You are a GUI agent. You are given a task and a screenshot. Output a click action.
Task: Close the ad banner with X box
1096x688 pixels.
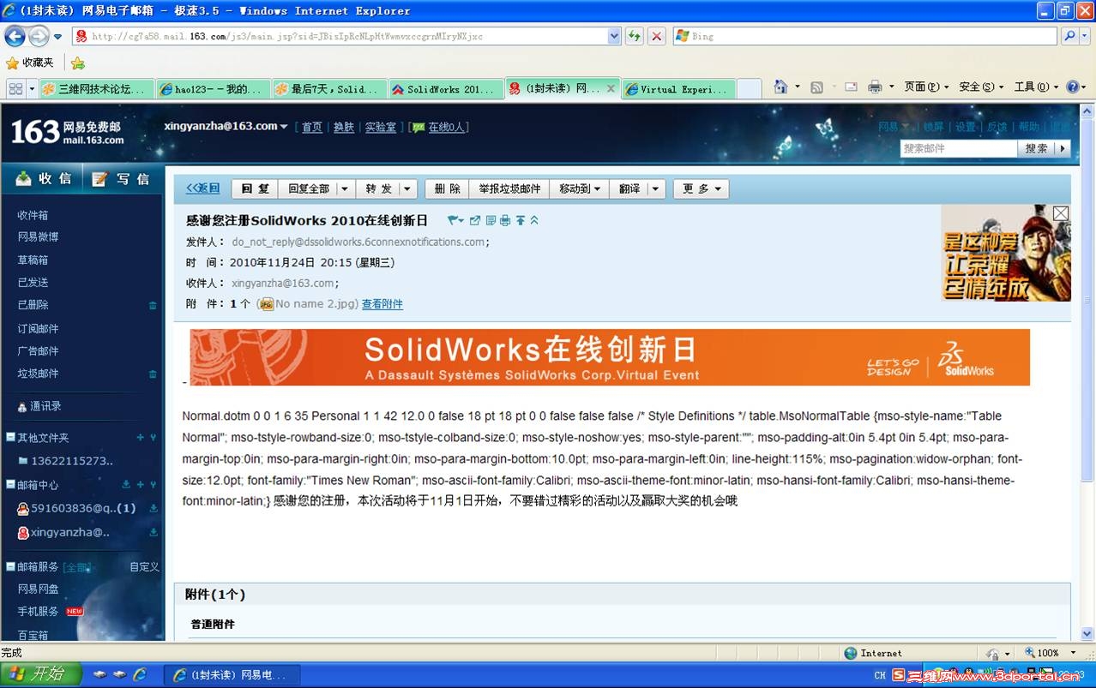1061,213
